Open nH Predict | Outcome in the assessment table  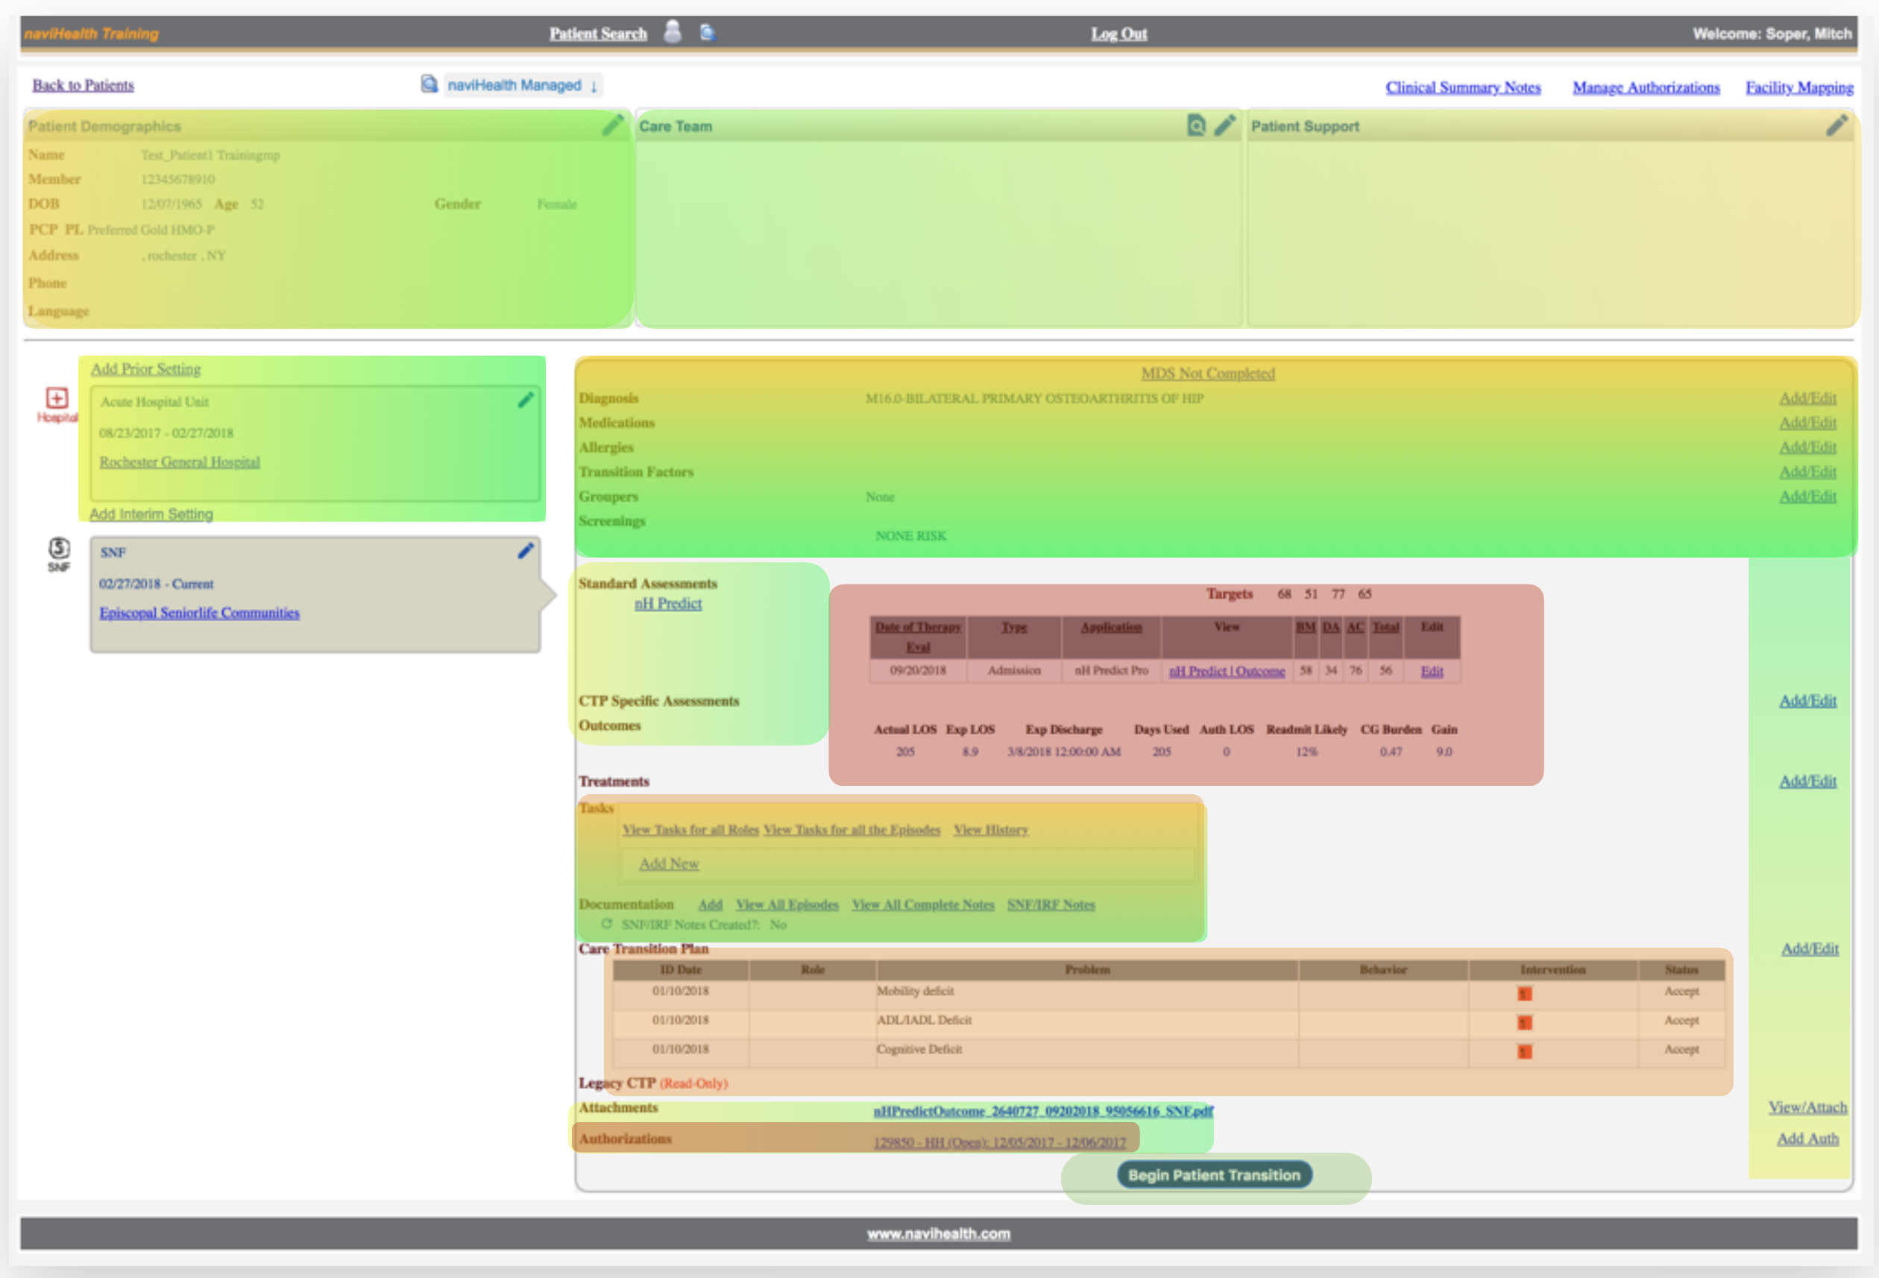(x=1227, y=671)
